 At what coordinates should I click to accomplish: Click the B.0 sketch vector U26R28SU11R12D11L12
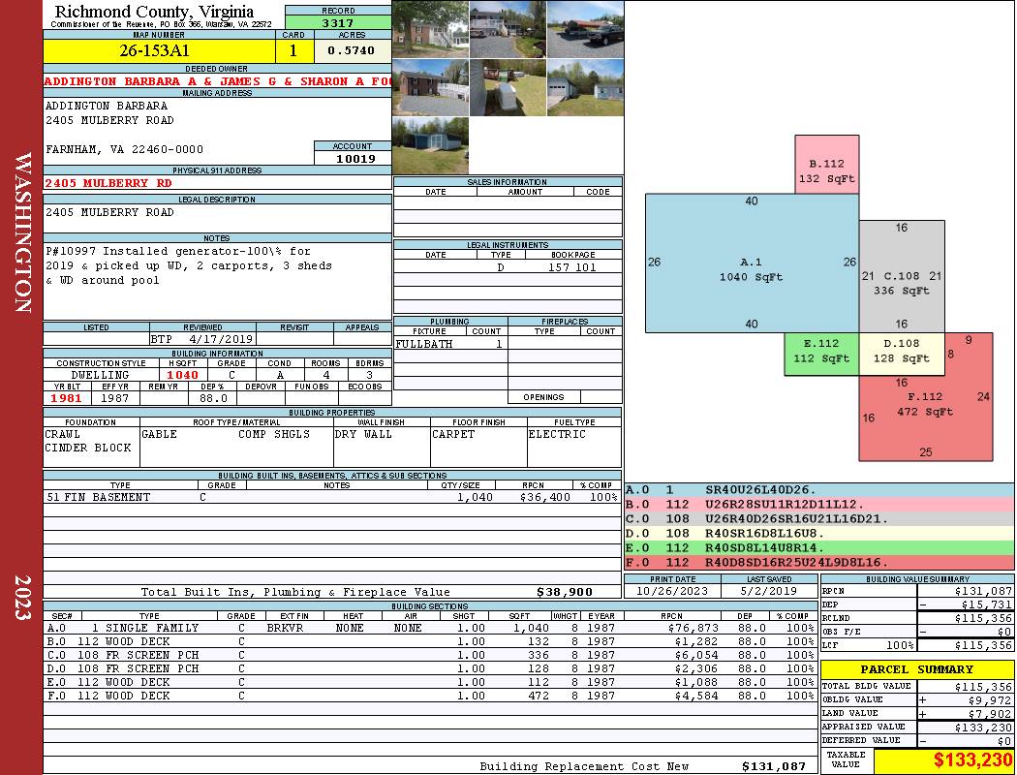tap(785, 505)
